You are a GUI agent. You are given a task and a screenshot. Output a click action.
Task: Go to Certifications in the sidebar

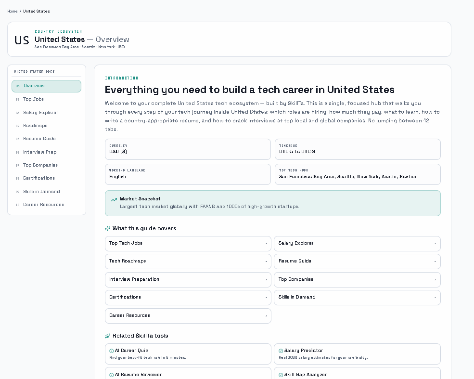[x=47, y=178]
